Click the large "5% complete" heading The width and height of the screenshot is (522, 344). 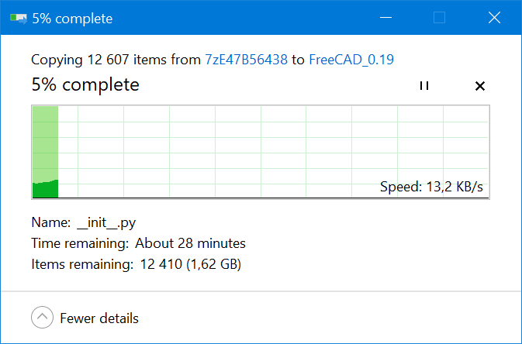click(85, 84)
